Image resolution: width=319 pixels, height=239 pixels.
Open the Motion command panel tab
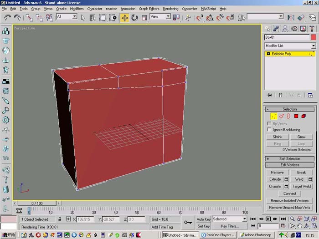(x=294, y=29)
